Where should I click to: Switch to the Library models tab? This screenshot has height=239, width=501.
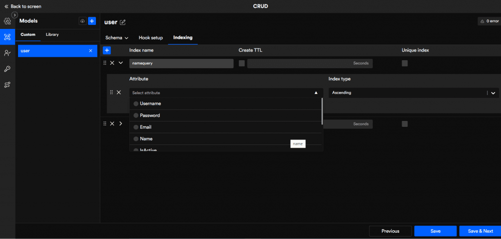click(x=52, y=35)
